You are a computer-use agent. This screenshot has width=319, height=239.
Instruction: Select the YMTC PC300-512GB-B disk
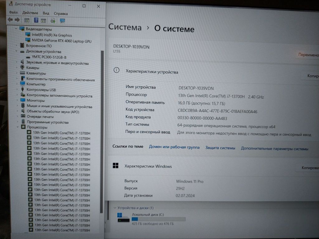[x=49, y=57]
